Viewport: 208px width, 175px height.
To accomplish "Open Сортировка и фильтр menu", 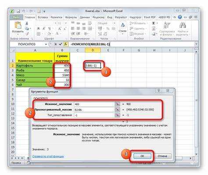I will click(167, 29).
